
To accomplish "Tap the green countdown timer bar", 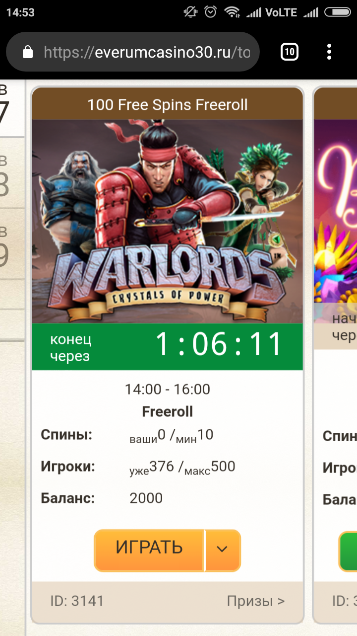I will (x=168, y=347).
